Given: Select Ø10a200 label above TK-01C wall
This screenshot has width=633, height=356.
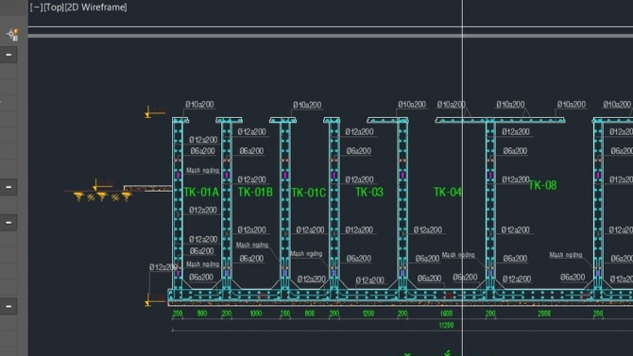Looking at the screenshot, I should pyautogui.click(x=307, y=105).
